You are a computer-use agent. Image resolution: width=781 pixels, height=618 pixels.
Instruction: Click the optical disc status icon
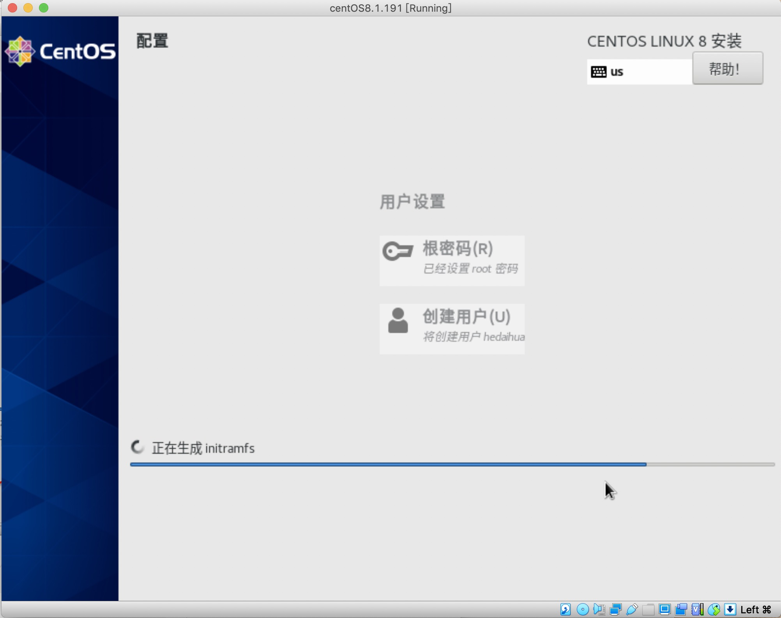click(583, 609)
